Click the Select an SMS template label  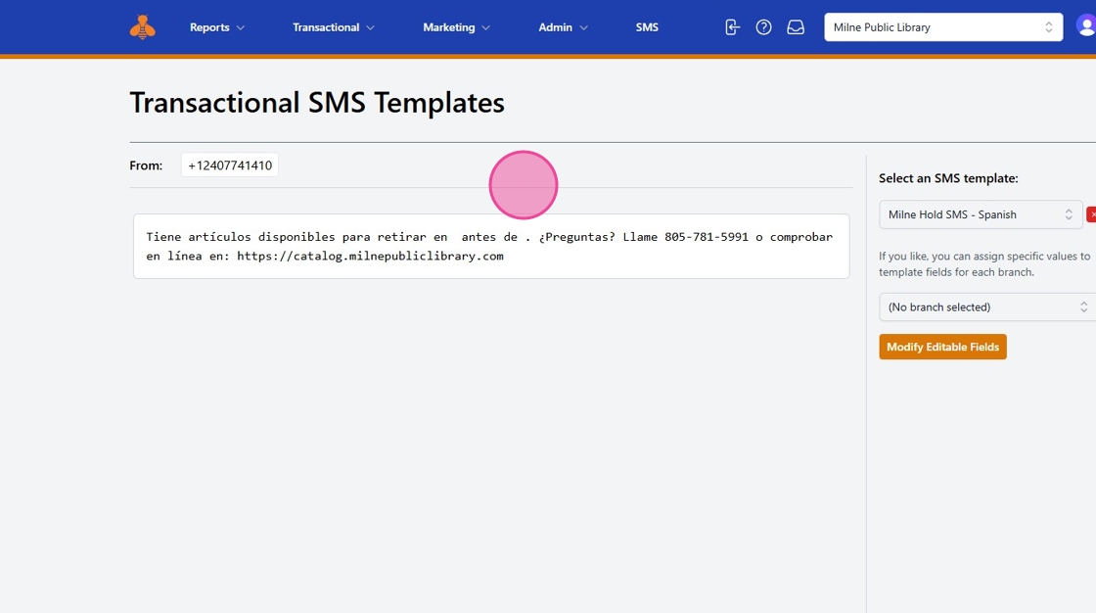948,178
